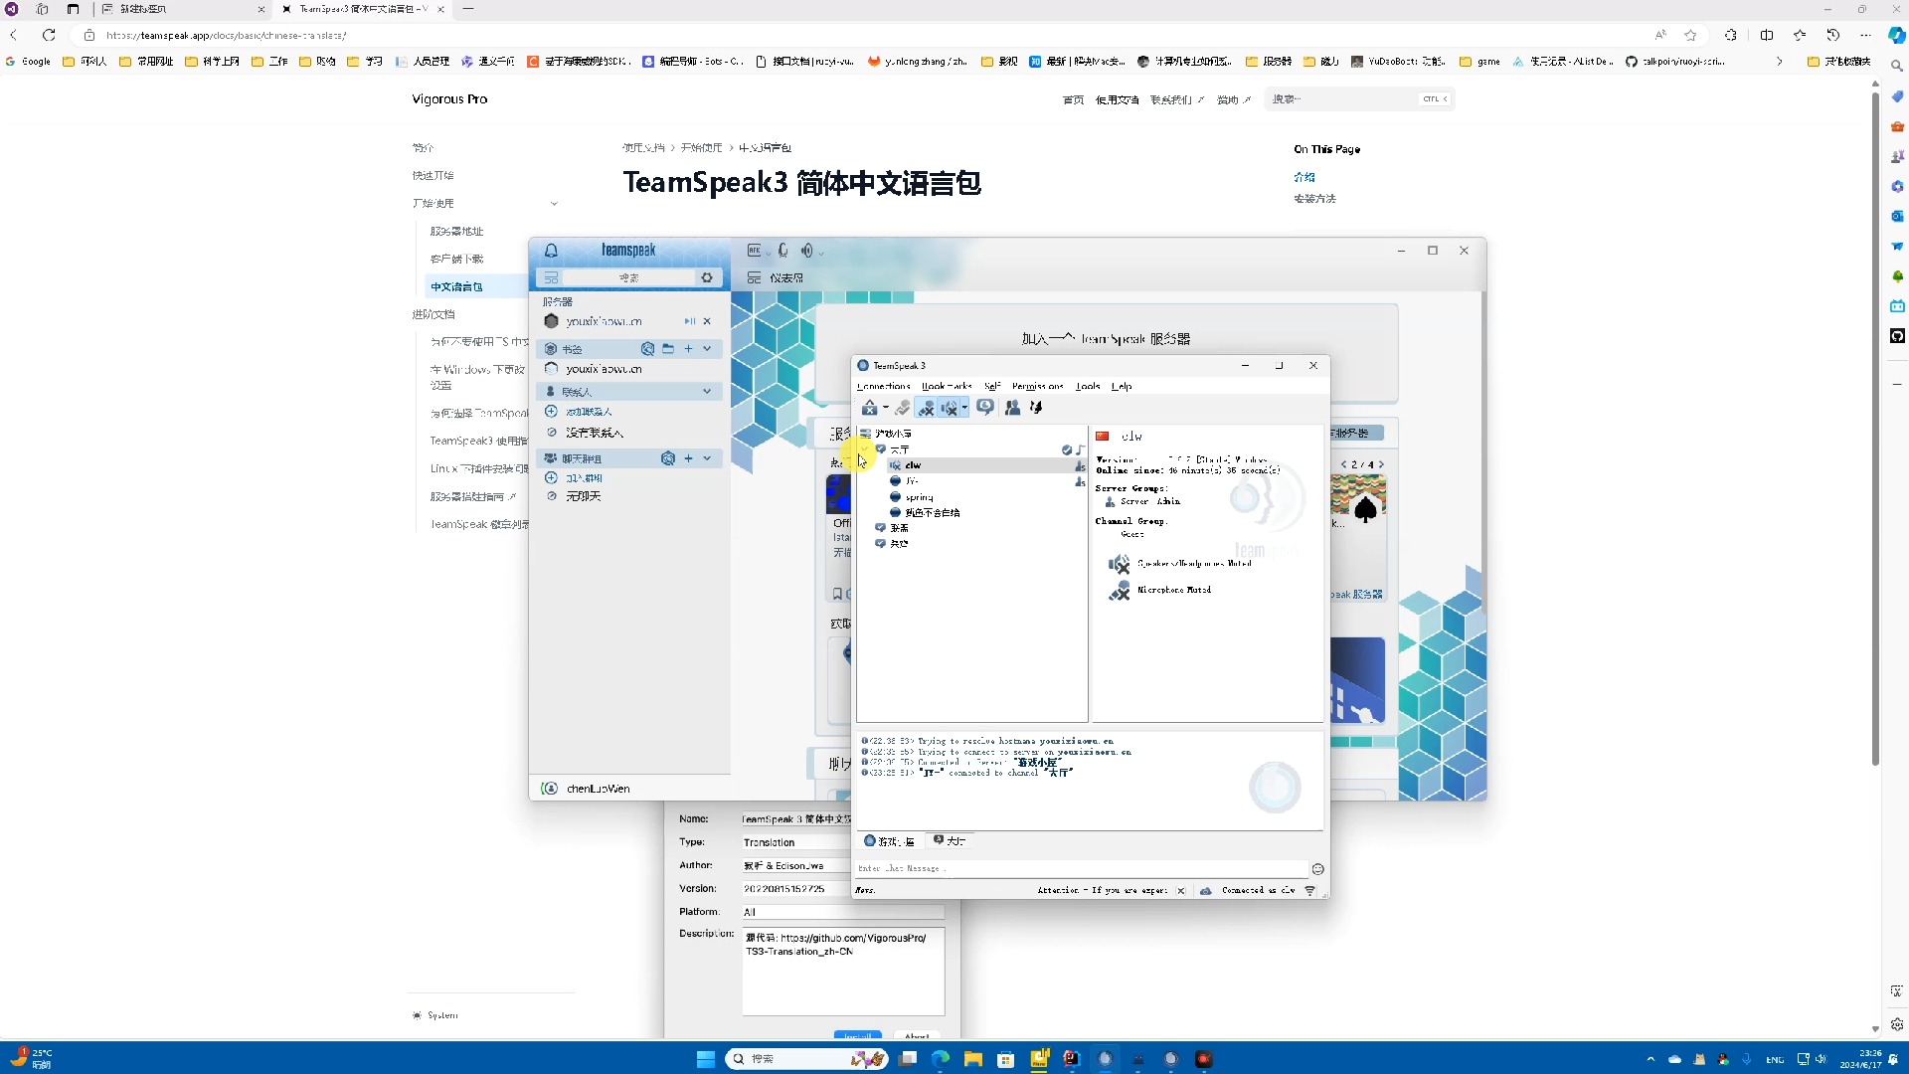Click the disconnect toolbar icon in TeamSpeak 3
1909x1074 pixels.
[x=870, y=408]
